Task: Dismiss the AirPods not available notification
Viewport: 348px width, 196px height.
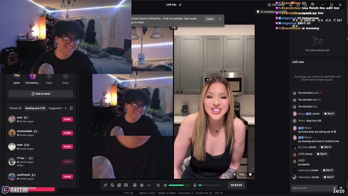Action: coord(220,19)
